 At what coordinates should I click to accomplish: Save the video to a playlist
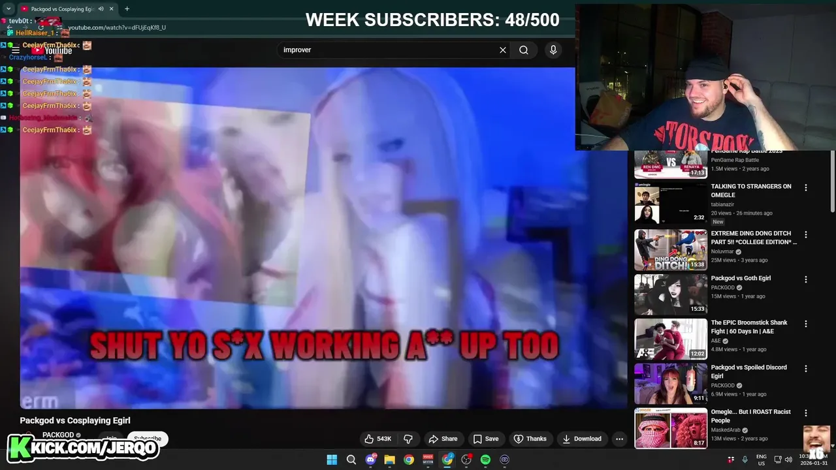(x=485, y=439)
